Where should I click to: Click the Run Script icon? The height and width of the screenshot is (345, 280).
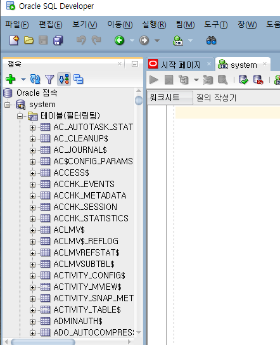pos(169,80)
